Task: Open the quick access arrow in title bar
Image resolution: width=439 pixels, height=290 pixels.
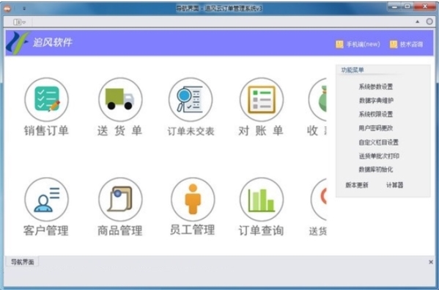Action: 24,9
